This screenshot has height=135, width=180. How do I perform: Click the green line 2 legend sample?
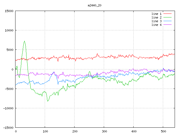[168, 17]
